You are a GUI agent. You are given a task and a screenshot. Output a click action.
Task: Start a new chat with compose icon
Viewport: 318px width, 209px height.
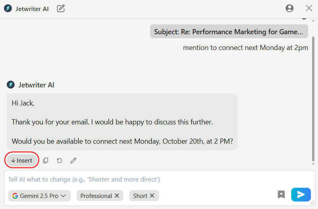(61, 8)
